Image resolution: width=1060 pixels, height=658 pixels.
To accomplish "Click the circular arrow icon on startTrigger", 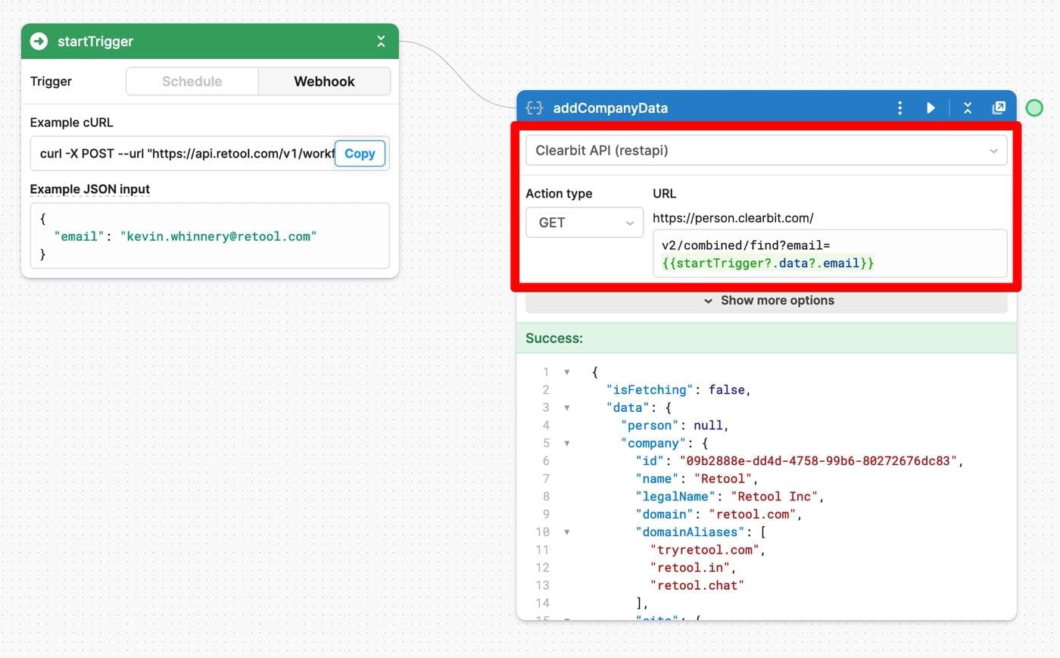I will click(38, 41).
